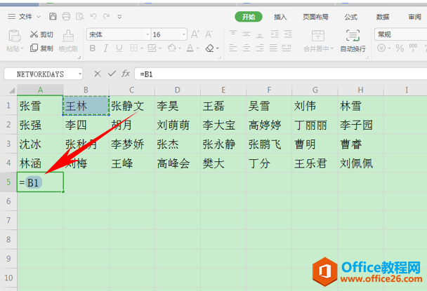Screen dimensions: 427x291
Task: Click the Print icon
Action: coord(65,16)
